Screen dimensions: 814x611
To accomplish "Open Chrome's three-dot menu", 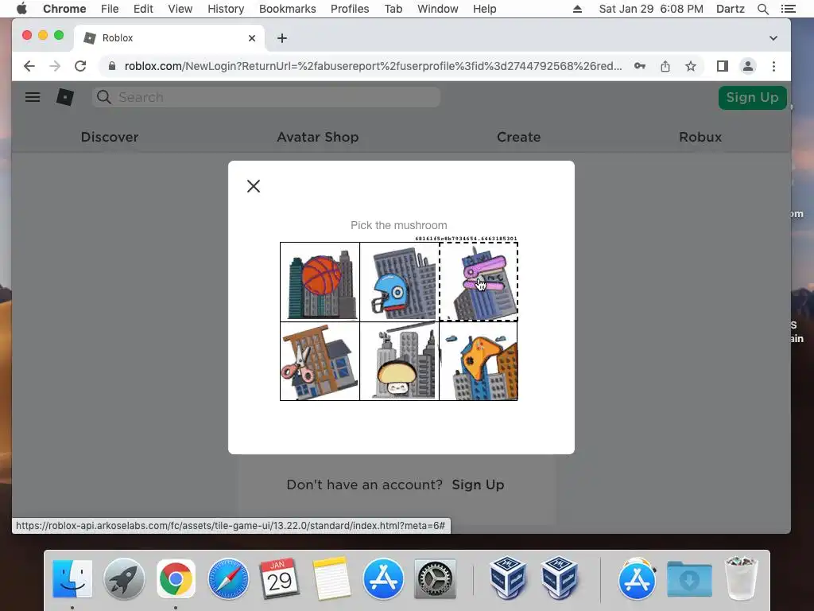I will (x=773, y=66).
